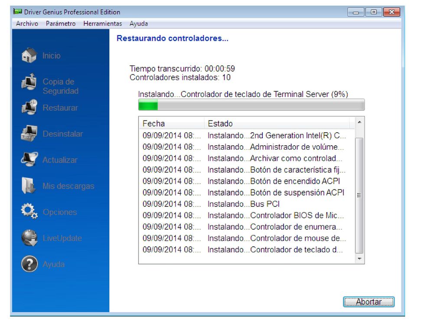This screenshot has height=333, width=444.
Task: Sort by the Fecha column header
Action: pos(172,124)
